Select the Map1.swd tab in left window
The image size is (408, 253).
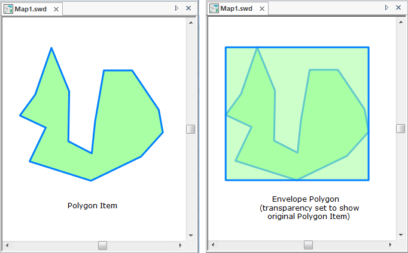pyautogui.click(x=31, y=9)
